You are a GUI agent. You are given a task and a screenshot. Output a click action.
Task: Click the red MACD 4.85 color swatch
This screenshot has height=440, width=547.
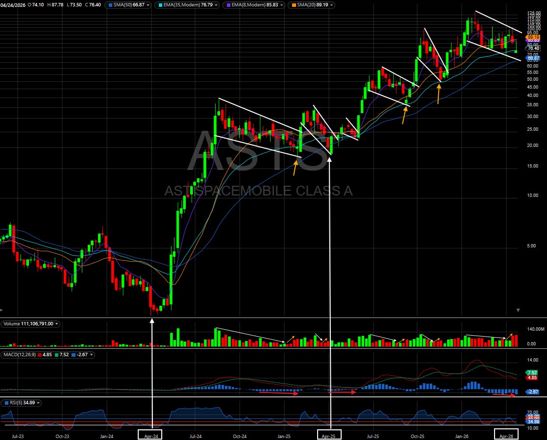click(x=39, y=355)
